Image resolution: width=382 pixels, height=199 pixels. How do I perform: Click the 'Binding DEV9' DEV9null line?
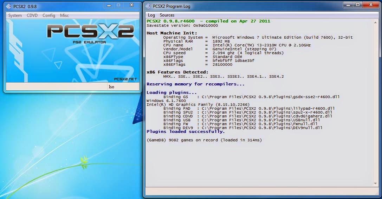(x=242, y=128)
